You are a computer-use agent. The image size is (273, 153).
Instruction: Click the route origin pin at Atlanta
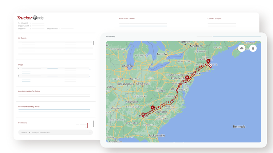tap(143, 115)
